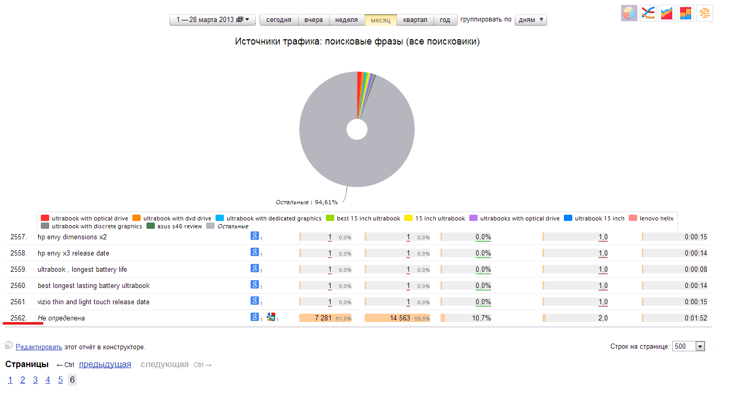Viewport: 736px width, 399px height.
Task: Click the orange 'ultrabook with dvd drive' legend swatch
Action: click(137, 218)
